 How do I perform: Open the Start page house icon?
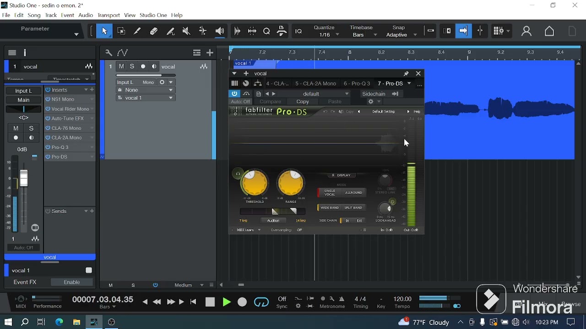pos(550,31)
